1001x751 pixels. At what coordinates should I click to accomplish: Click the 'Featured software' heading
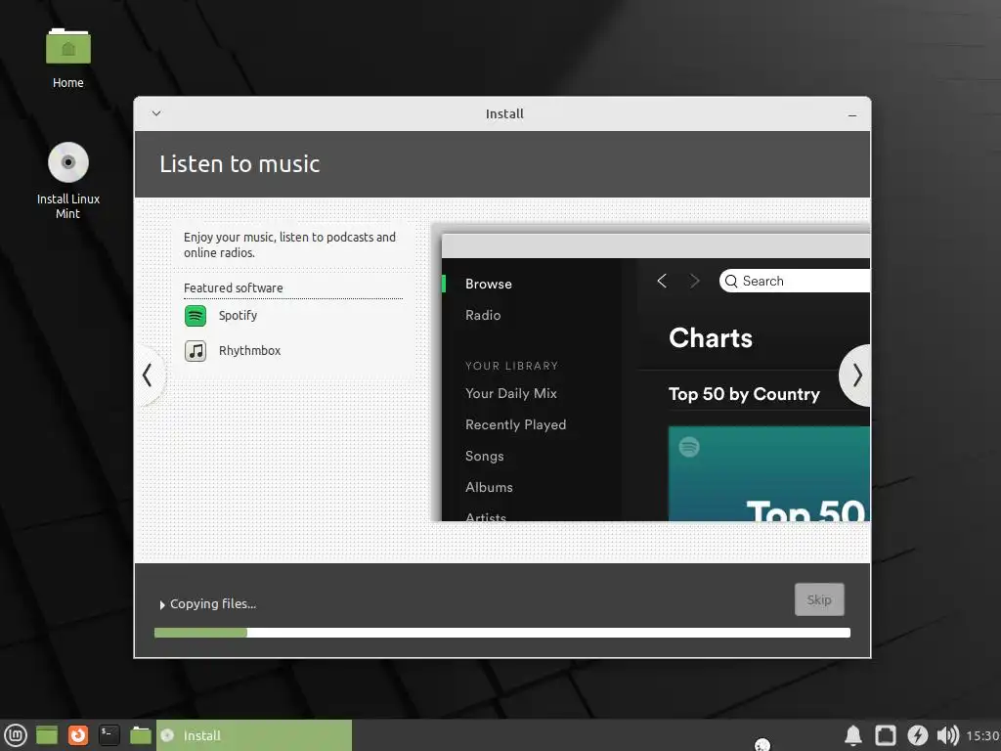click(x=233, y=288)
